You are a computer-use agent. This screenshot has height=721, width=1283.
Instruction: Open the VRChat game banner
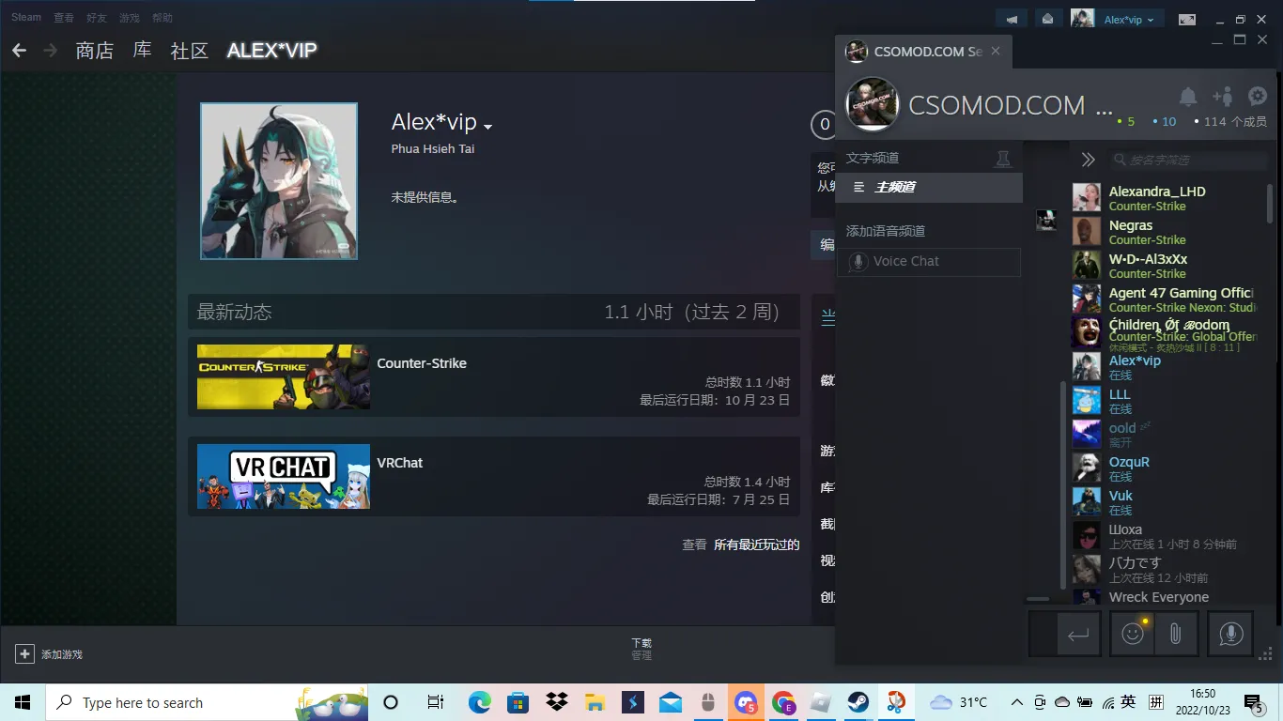click(x=284, y=476)
